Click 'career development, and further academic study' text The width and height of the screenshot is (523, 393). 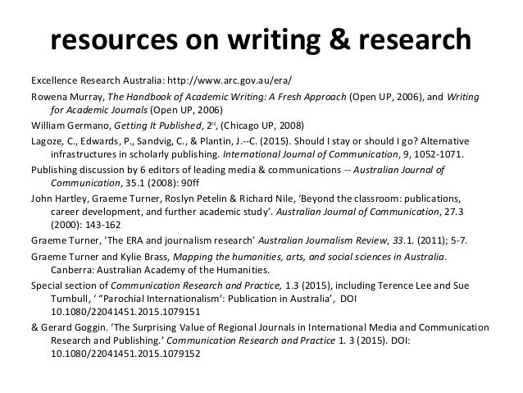(159, 212)
